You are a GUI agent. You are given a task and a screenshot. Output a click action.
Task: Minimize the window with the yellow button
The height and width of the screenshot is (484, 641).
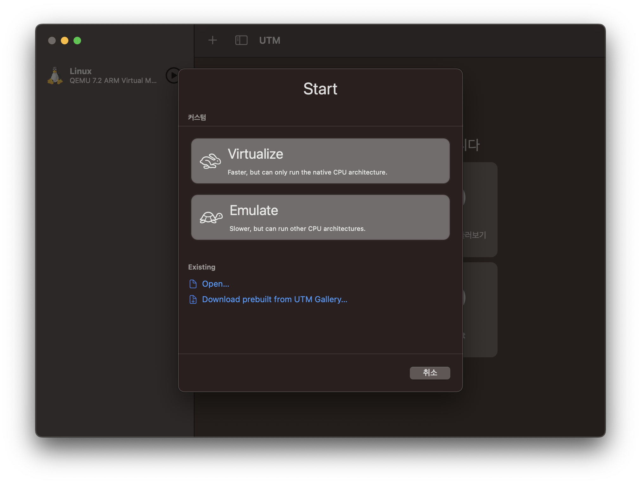pos(65,41)
